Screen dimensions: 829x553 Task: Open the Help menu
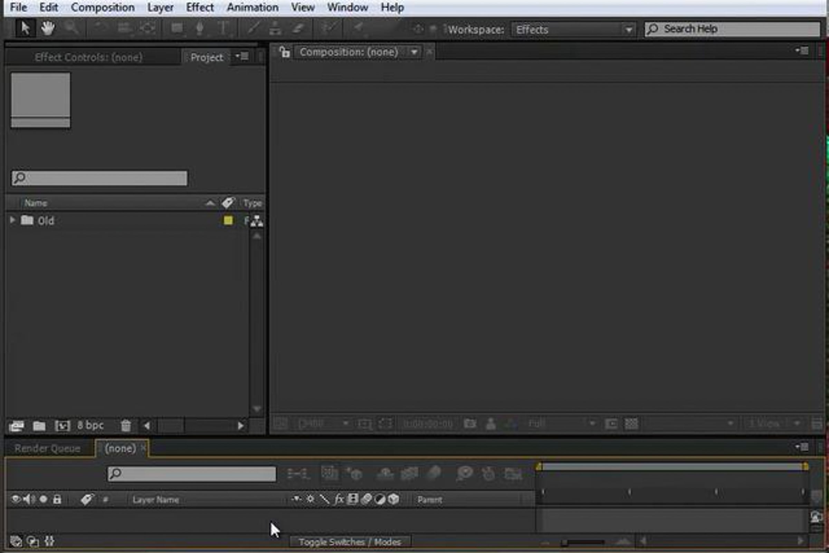[x=392, y=7]
